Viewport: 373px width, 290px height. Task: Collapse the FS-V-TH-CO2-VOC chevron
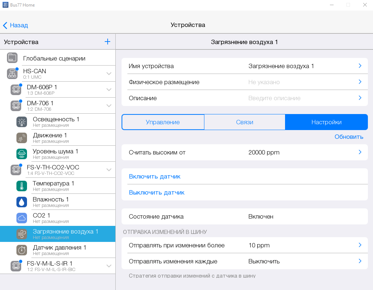[x=109, y=170]
